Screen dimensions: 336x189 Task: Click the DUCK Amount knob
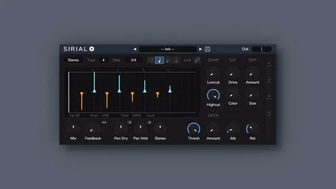[213, 129]
